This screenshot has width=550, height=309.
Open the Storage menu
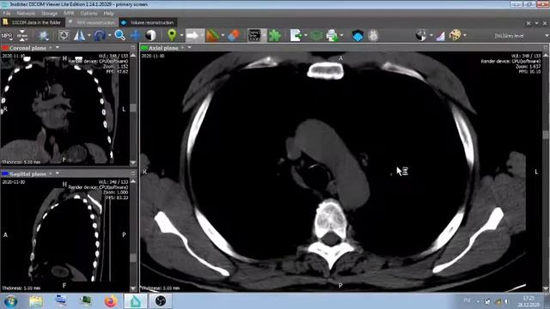tap(49, 14)
